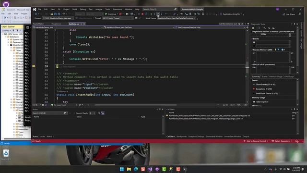This screenshot has width=307, height=173.
Task: Toggle pin on the Autos panel
Action: pos(160,109)
